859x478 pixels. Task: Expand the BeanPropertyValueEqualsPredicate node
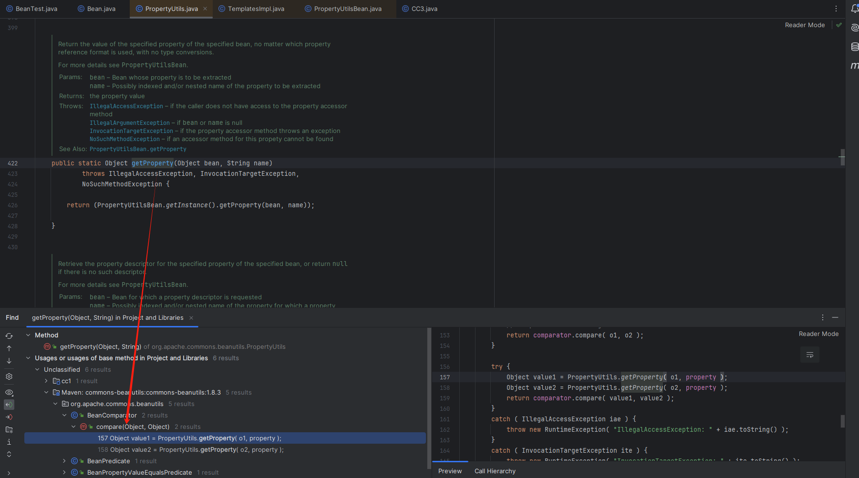tap(64, 473)
